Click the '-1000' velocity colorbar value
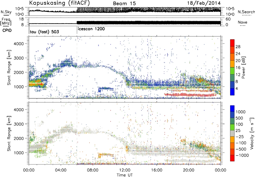This screenshot has width=255, height=177. point(242,155)
